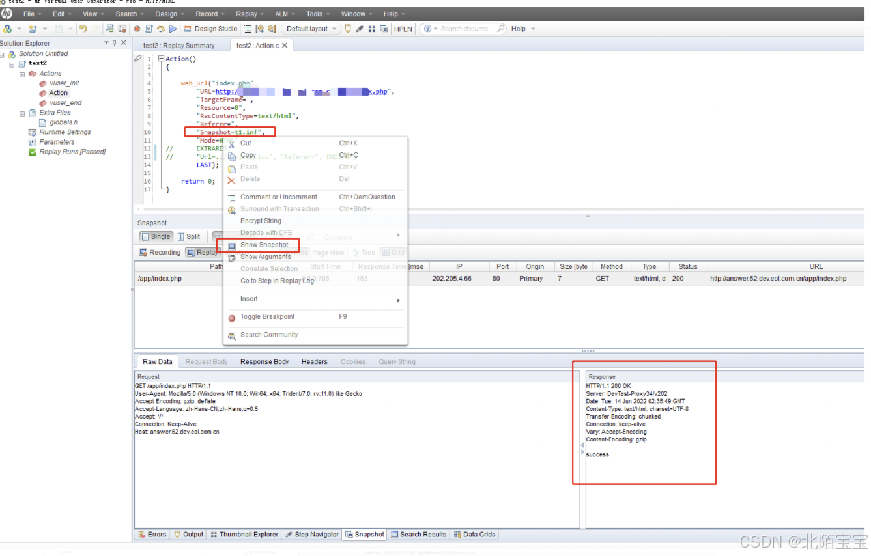Click the red Record button in the toolbar
This screenshot has width=871, height=556.
(x=137, y=29)
